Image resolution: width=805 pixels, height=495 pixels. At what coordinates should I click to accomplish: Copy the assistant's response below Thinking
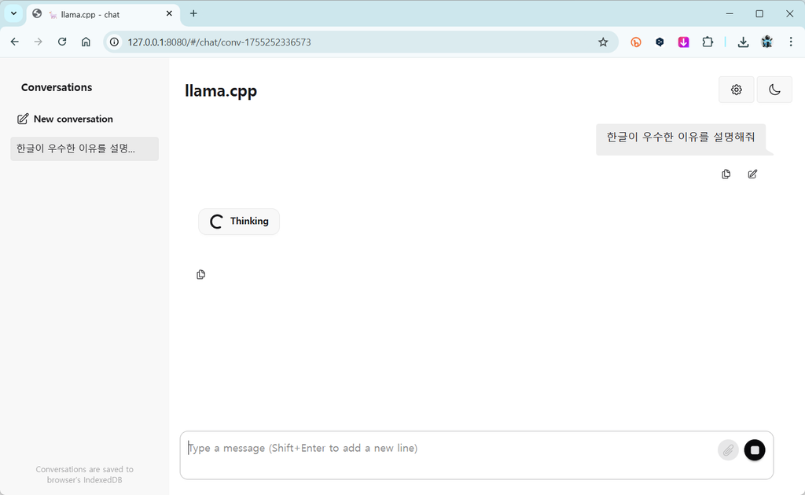tap(200, 274)
